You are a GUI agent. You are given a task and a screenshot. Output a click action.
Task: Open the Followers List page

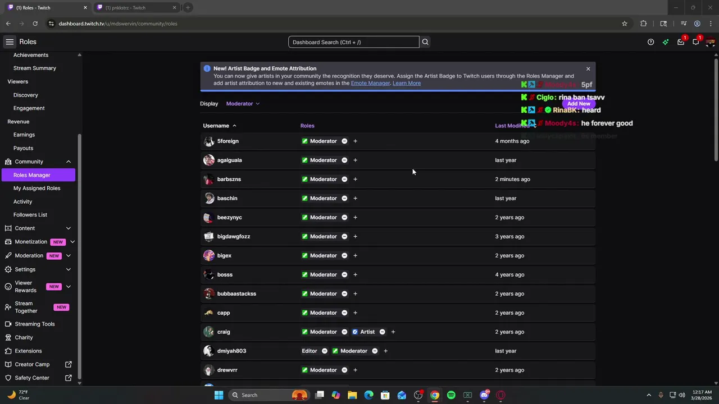point(30,215)
